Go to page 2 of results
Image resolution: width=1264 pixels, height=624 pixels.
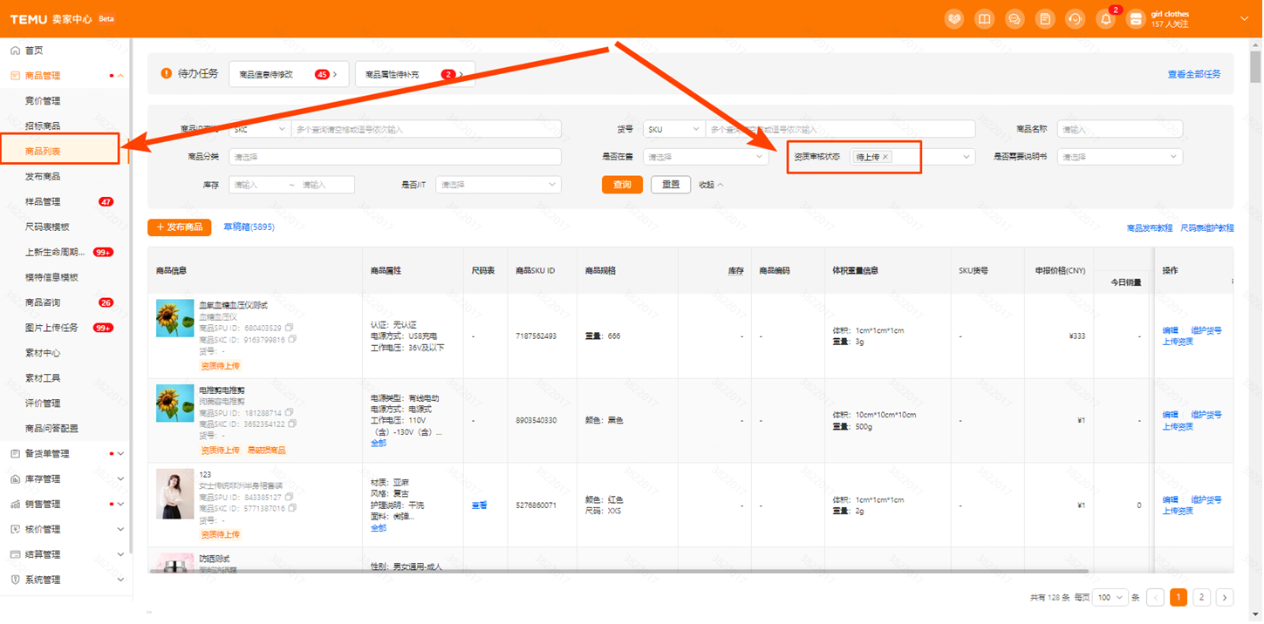pyautogui.click(x=1201, y=598)
